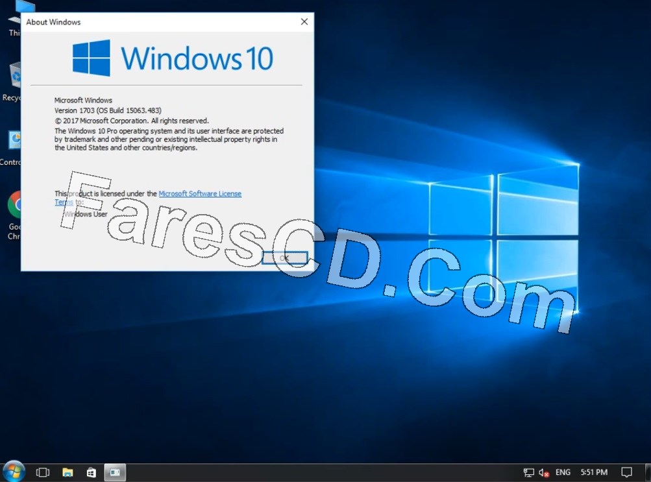Select the Control Panel desktop icon
This screenshot has width=651, height=482.
tap(11, 148)
